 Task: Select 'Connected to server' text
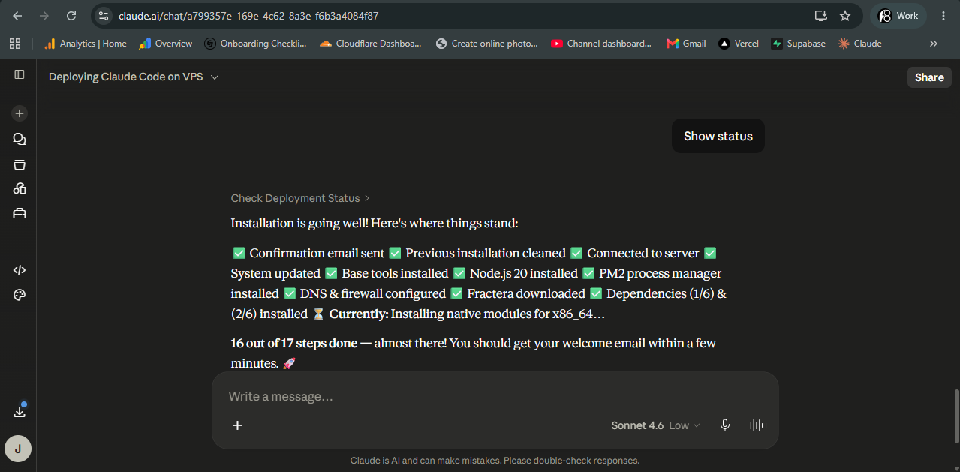(643, 253)
